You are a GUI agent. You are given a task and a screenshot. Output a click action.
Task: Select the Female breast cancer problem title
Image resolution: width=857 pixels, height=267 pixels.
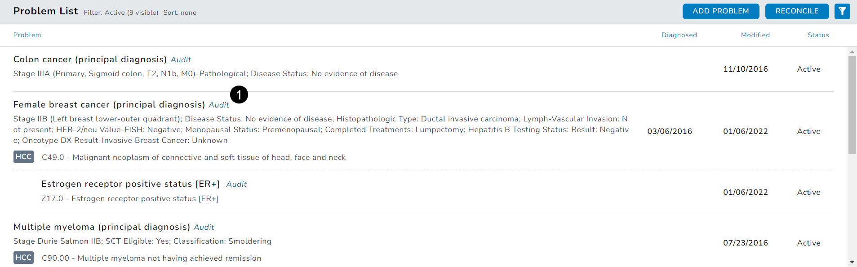[109, 105]
